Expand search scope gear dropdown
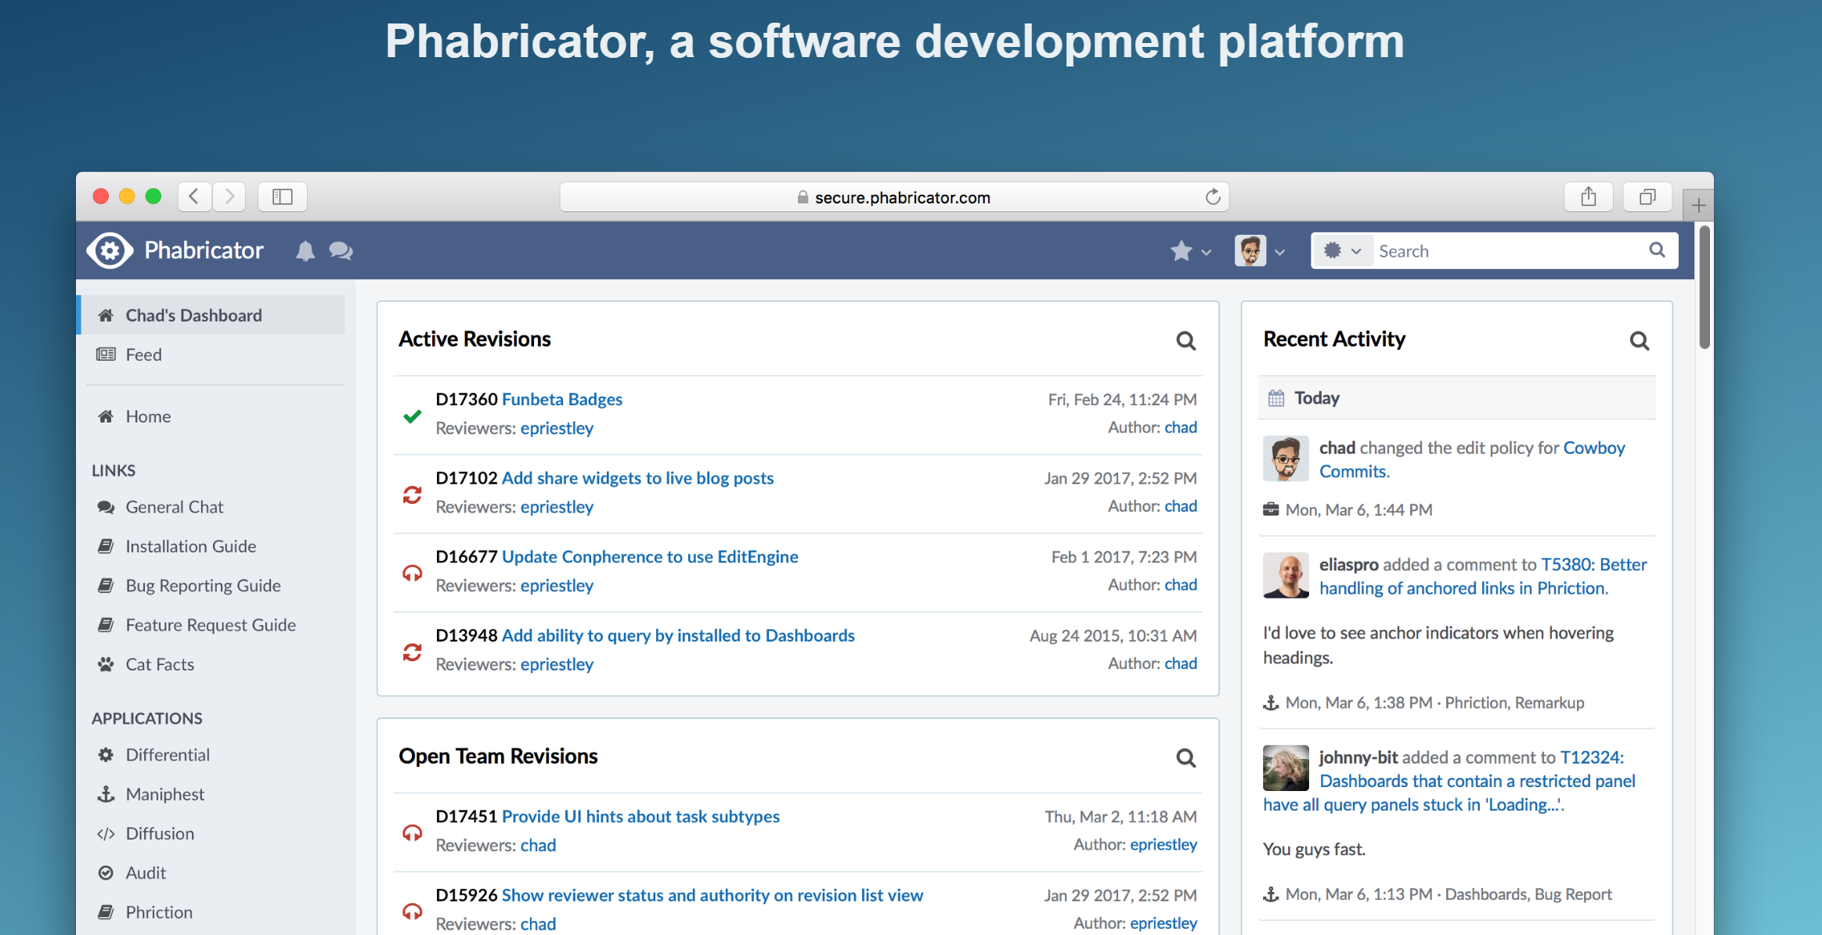The height and width of the screenshot is (935, 1822). point(1342,251)
